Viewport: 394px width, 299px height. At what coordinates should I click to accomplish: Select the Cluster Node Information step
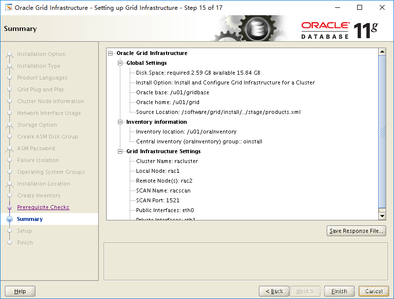coord(51,102)
